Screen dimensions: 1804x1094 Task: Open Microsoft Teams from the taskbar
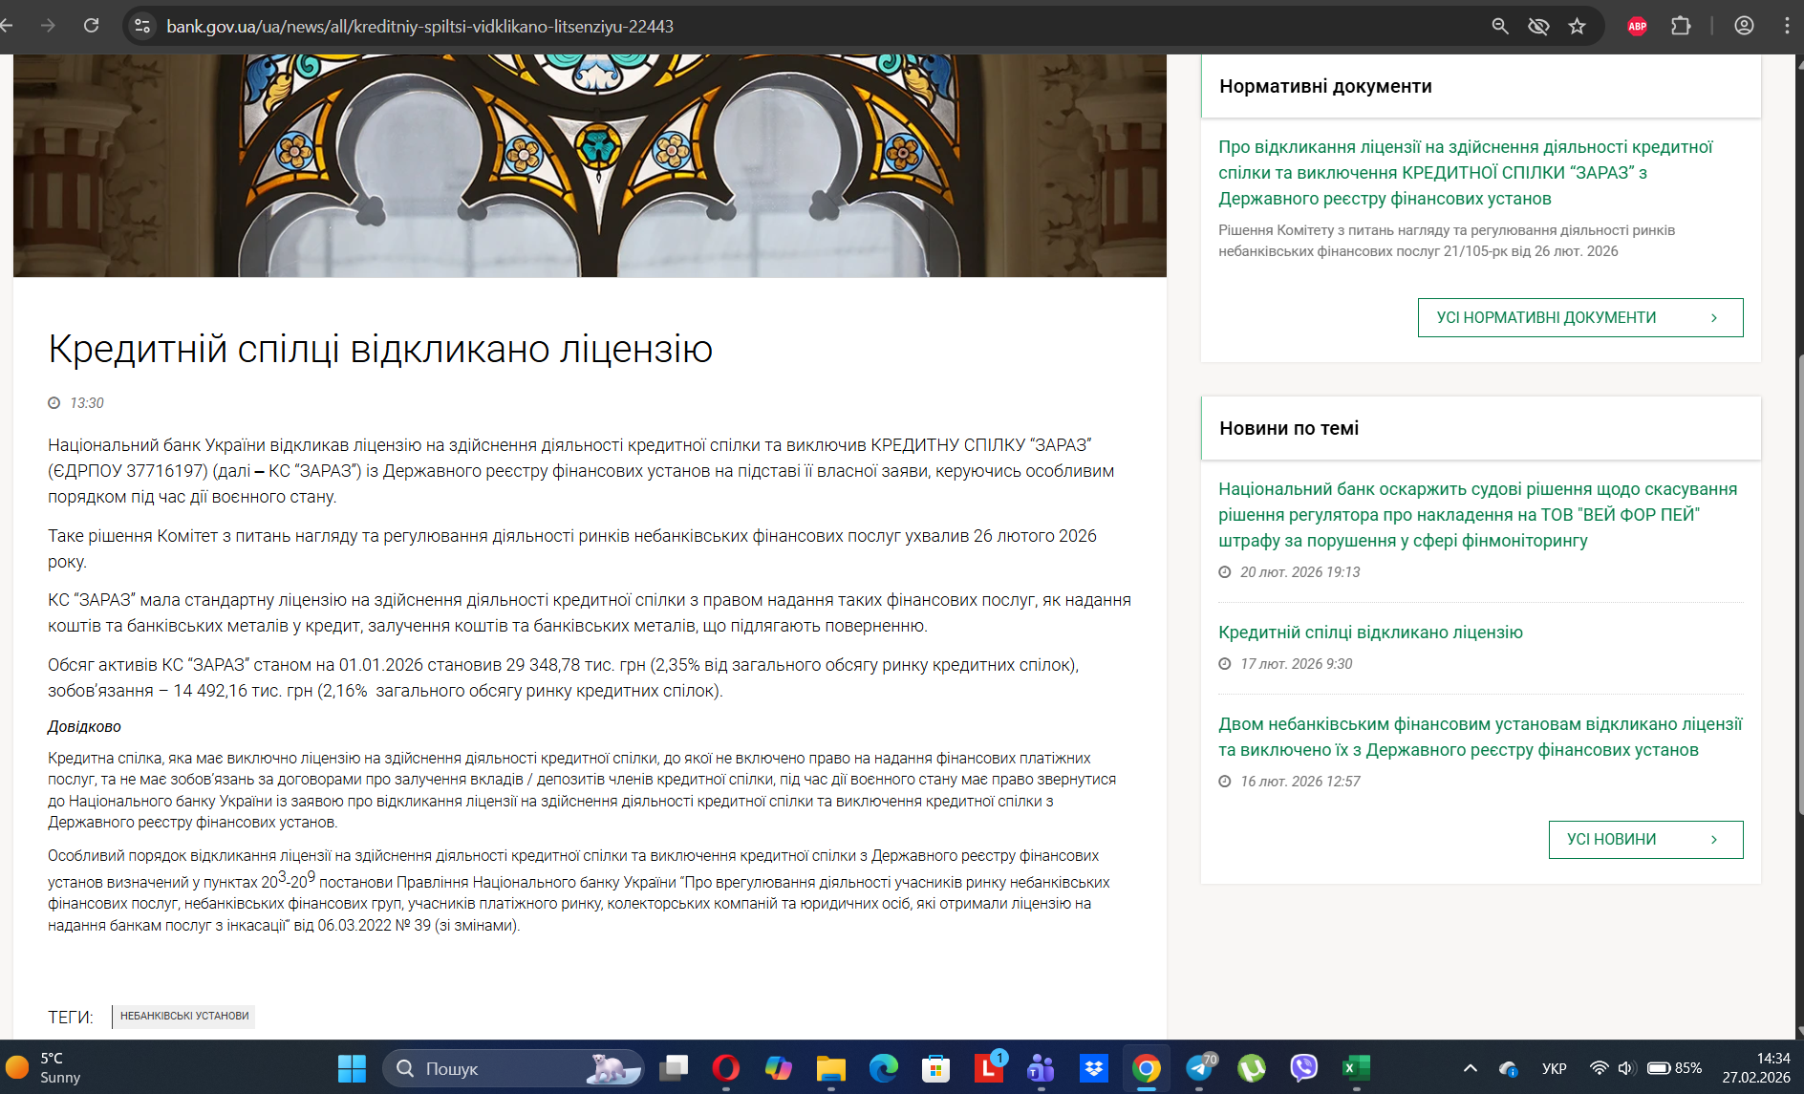pyautogui.click(x=1042, y=1068)
